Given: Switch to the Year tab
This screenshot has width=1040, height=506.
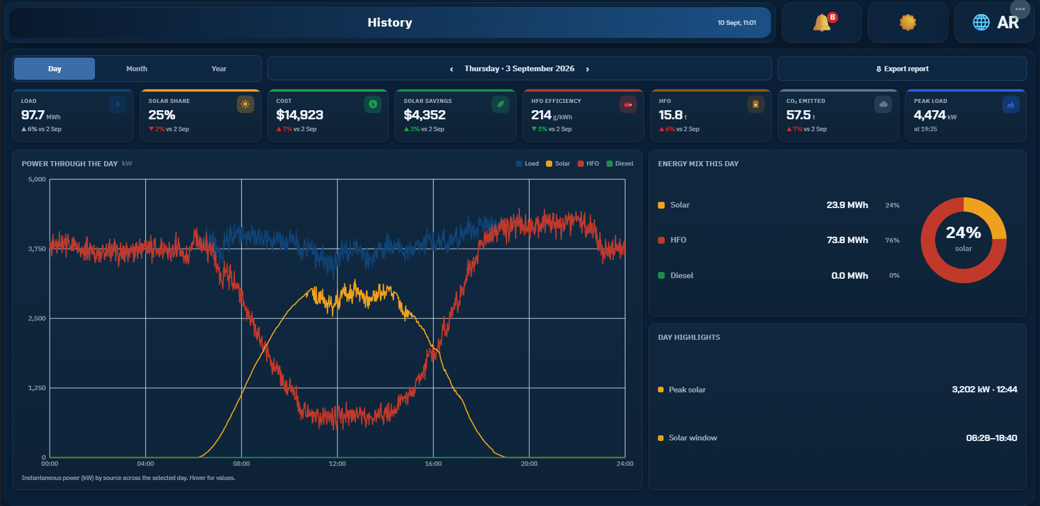Looking at the screenshot, I should pos(219,68).
